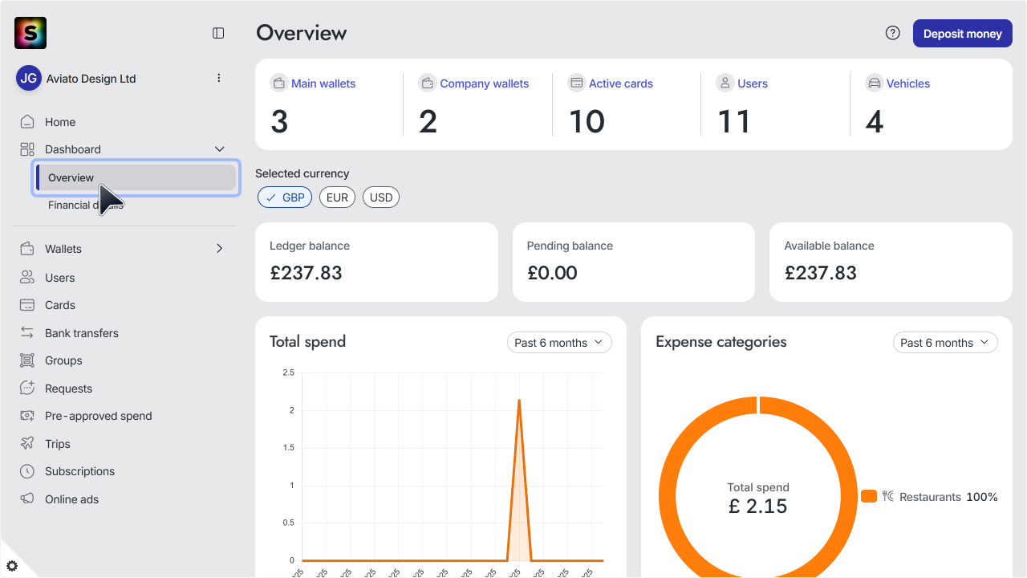
Task: Click orange Restaurants legend color swatch
Action: (x=869, y=496)
